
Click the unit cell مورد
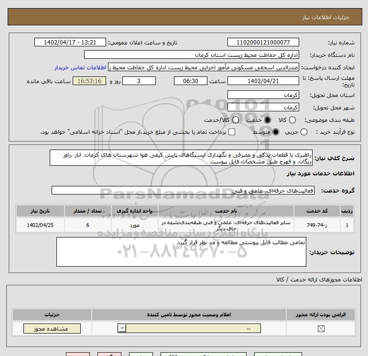[135, 225]
